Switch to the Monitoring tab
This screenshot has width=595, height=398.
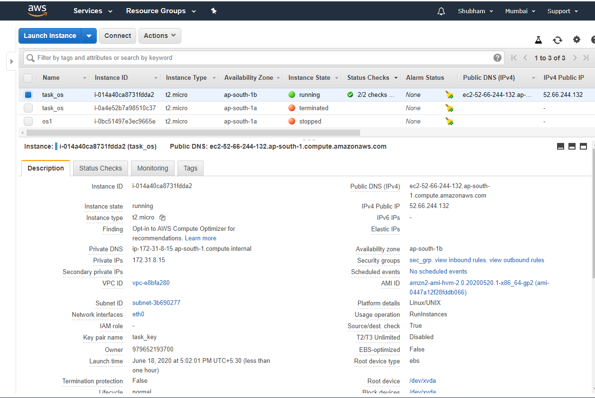click(x=152, y=168)
